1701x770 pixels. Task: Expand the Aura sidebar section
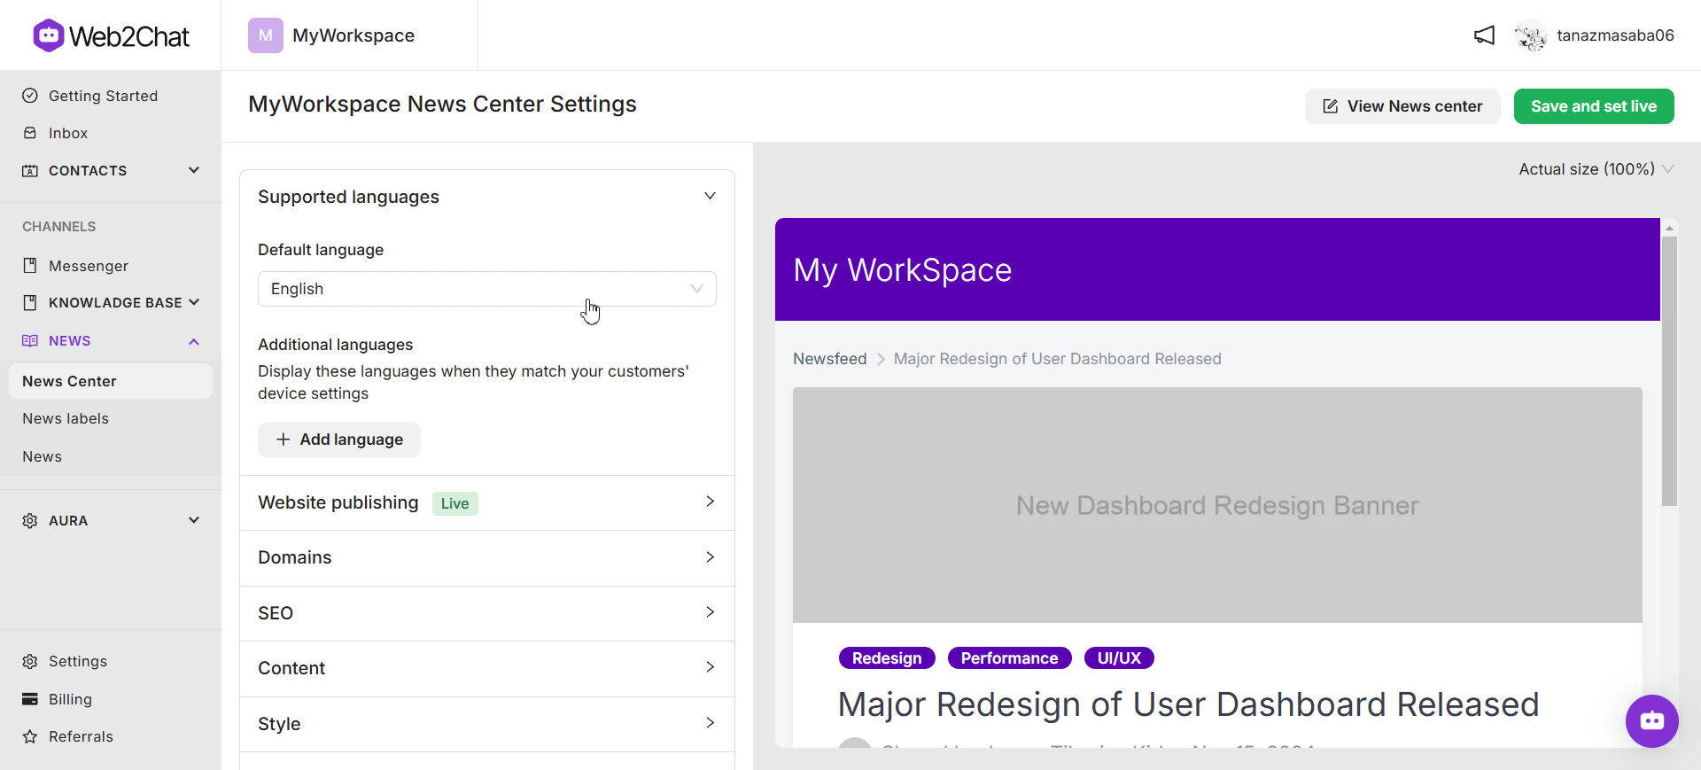coord(194,520)
